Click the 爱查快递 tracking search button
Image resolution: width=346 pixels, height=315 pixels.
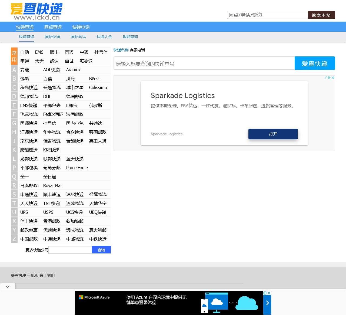click(315, 63)
